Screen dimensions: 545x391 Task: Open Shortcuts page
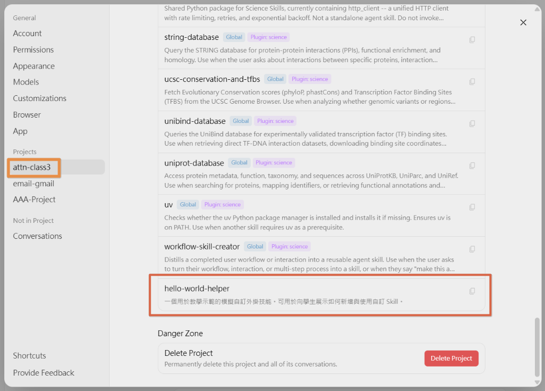point(30,355)
